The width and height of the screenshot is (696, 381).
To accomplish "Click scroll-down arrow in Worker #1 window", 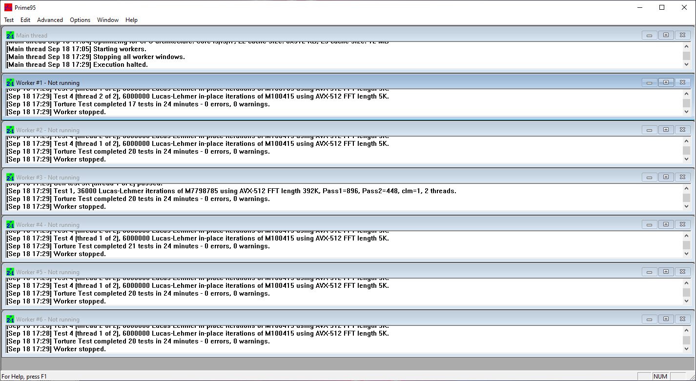I will pos(687,112).
